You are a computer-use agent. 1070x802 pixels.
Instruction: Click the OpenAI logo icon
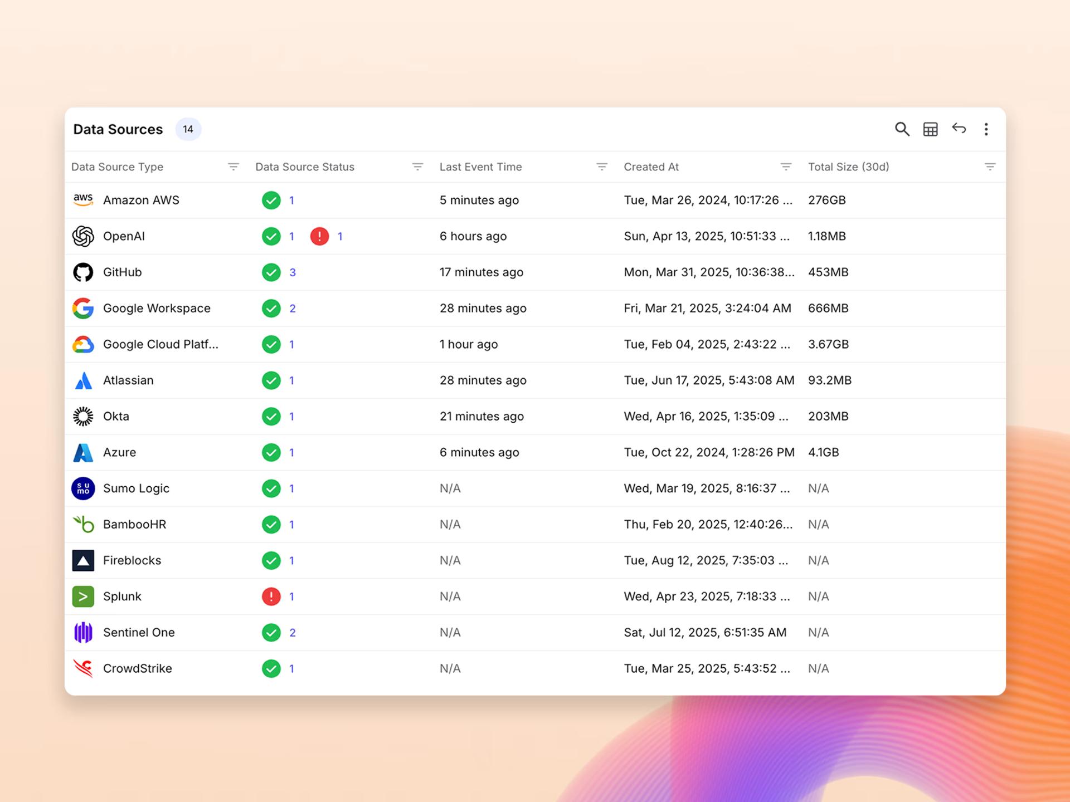(x=83, y=236)
